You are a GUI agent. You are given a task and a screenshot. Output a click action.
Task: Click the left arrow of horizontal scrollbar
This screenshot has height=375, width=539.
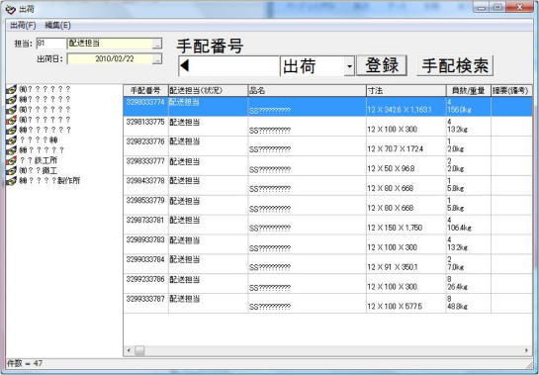[129, 350]
